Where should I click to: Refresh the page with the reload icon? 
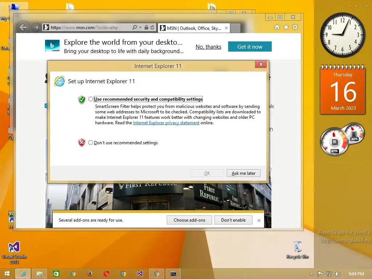pos(152,28)
